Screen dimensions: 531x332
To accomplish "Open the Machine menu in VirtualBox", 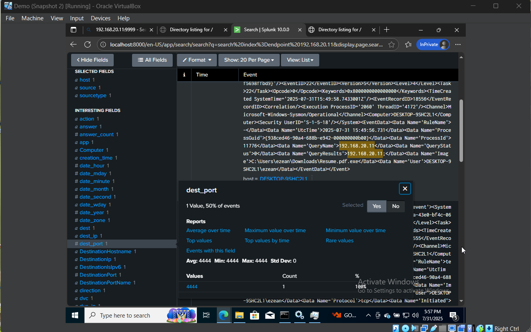I will pyautogui.click(x=32, y=18).
